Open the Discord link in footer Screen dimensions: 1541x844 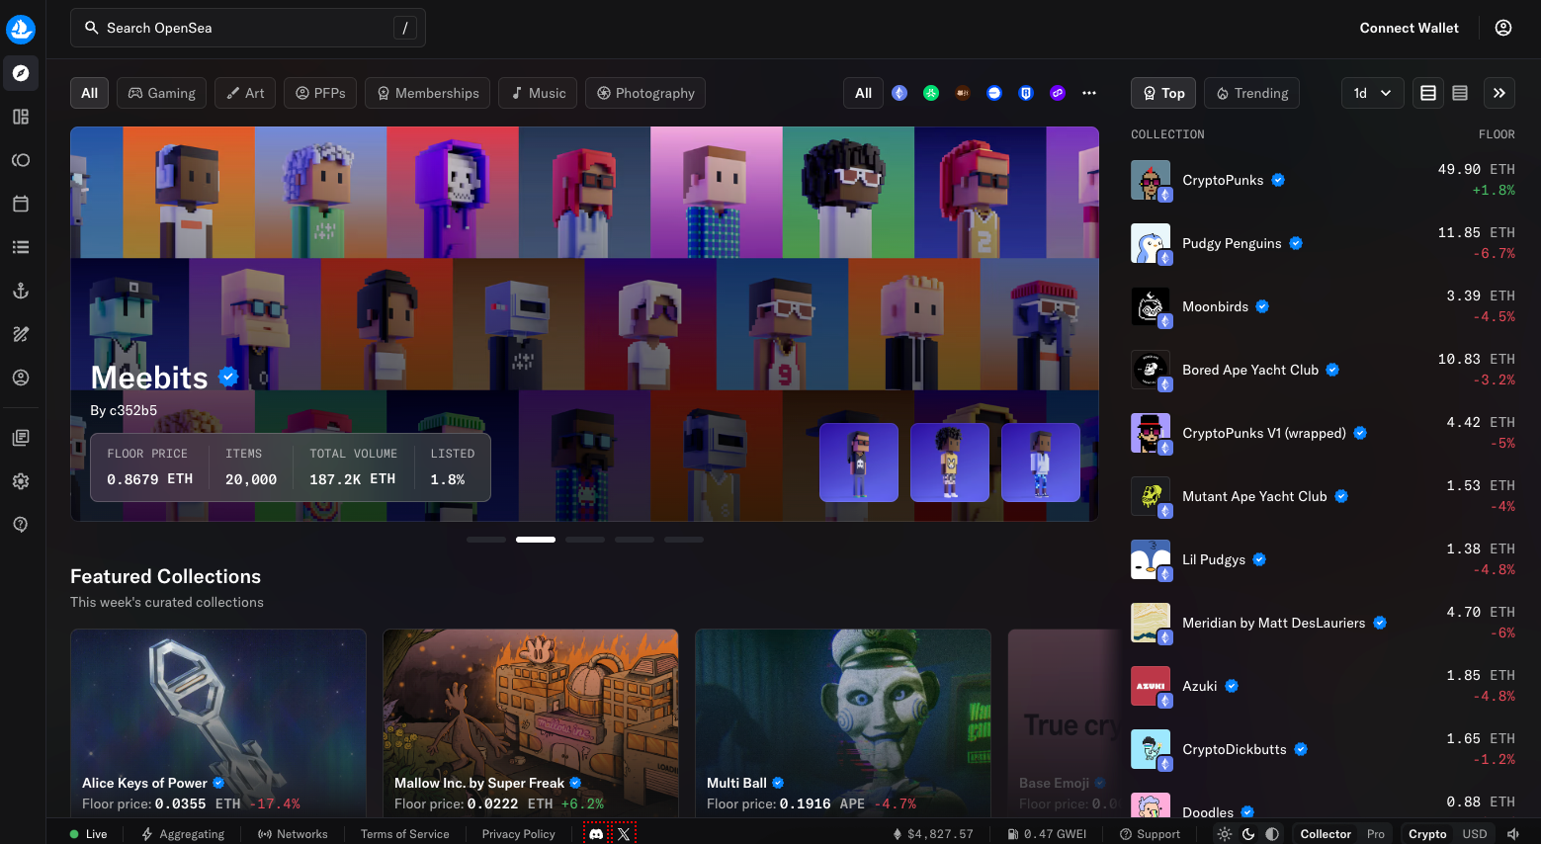pos(596,834)
